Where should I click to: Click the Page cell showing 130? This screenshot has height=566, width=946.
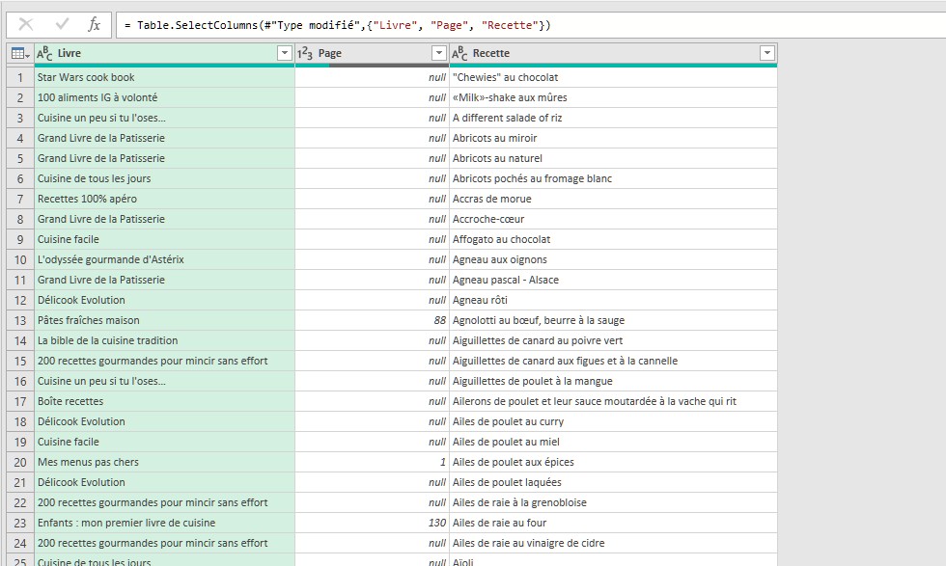coord(371,523)
